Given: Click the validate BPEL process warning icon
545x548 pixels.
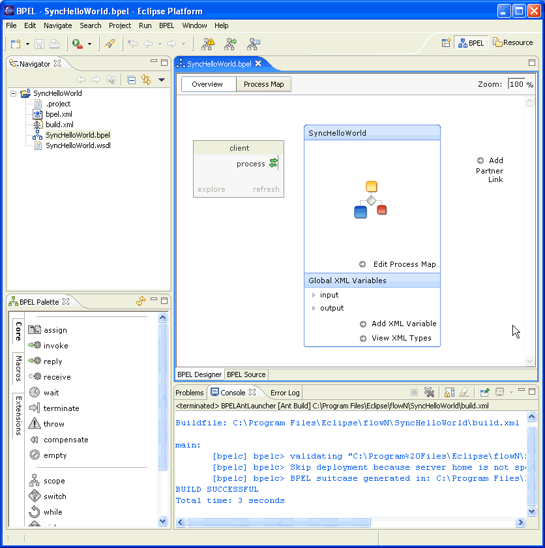Looking at the screenshot, I should point(209,44).
